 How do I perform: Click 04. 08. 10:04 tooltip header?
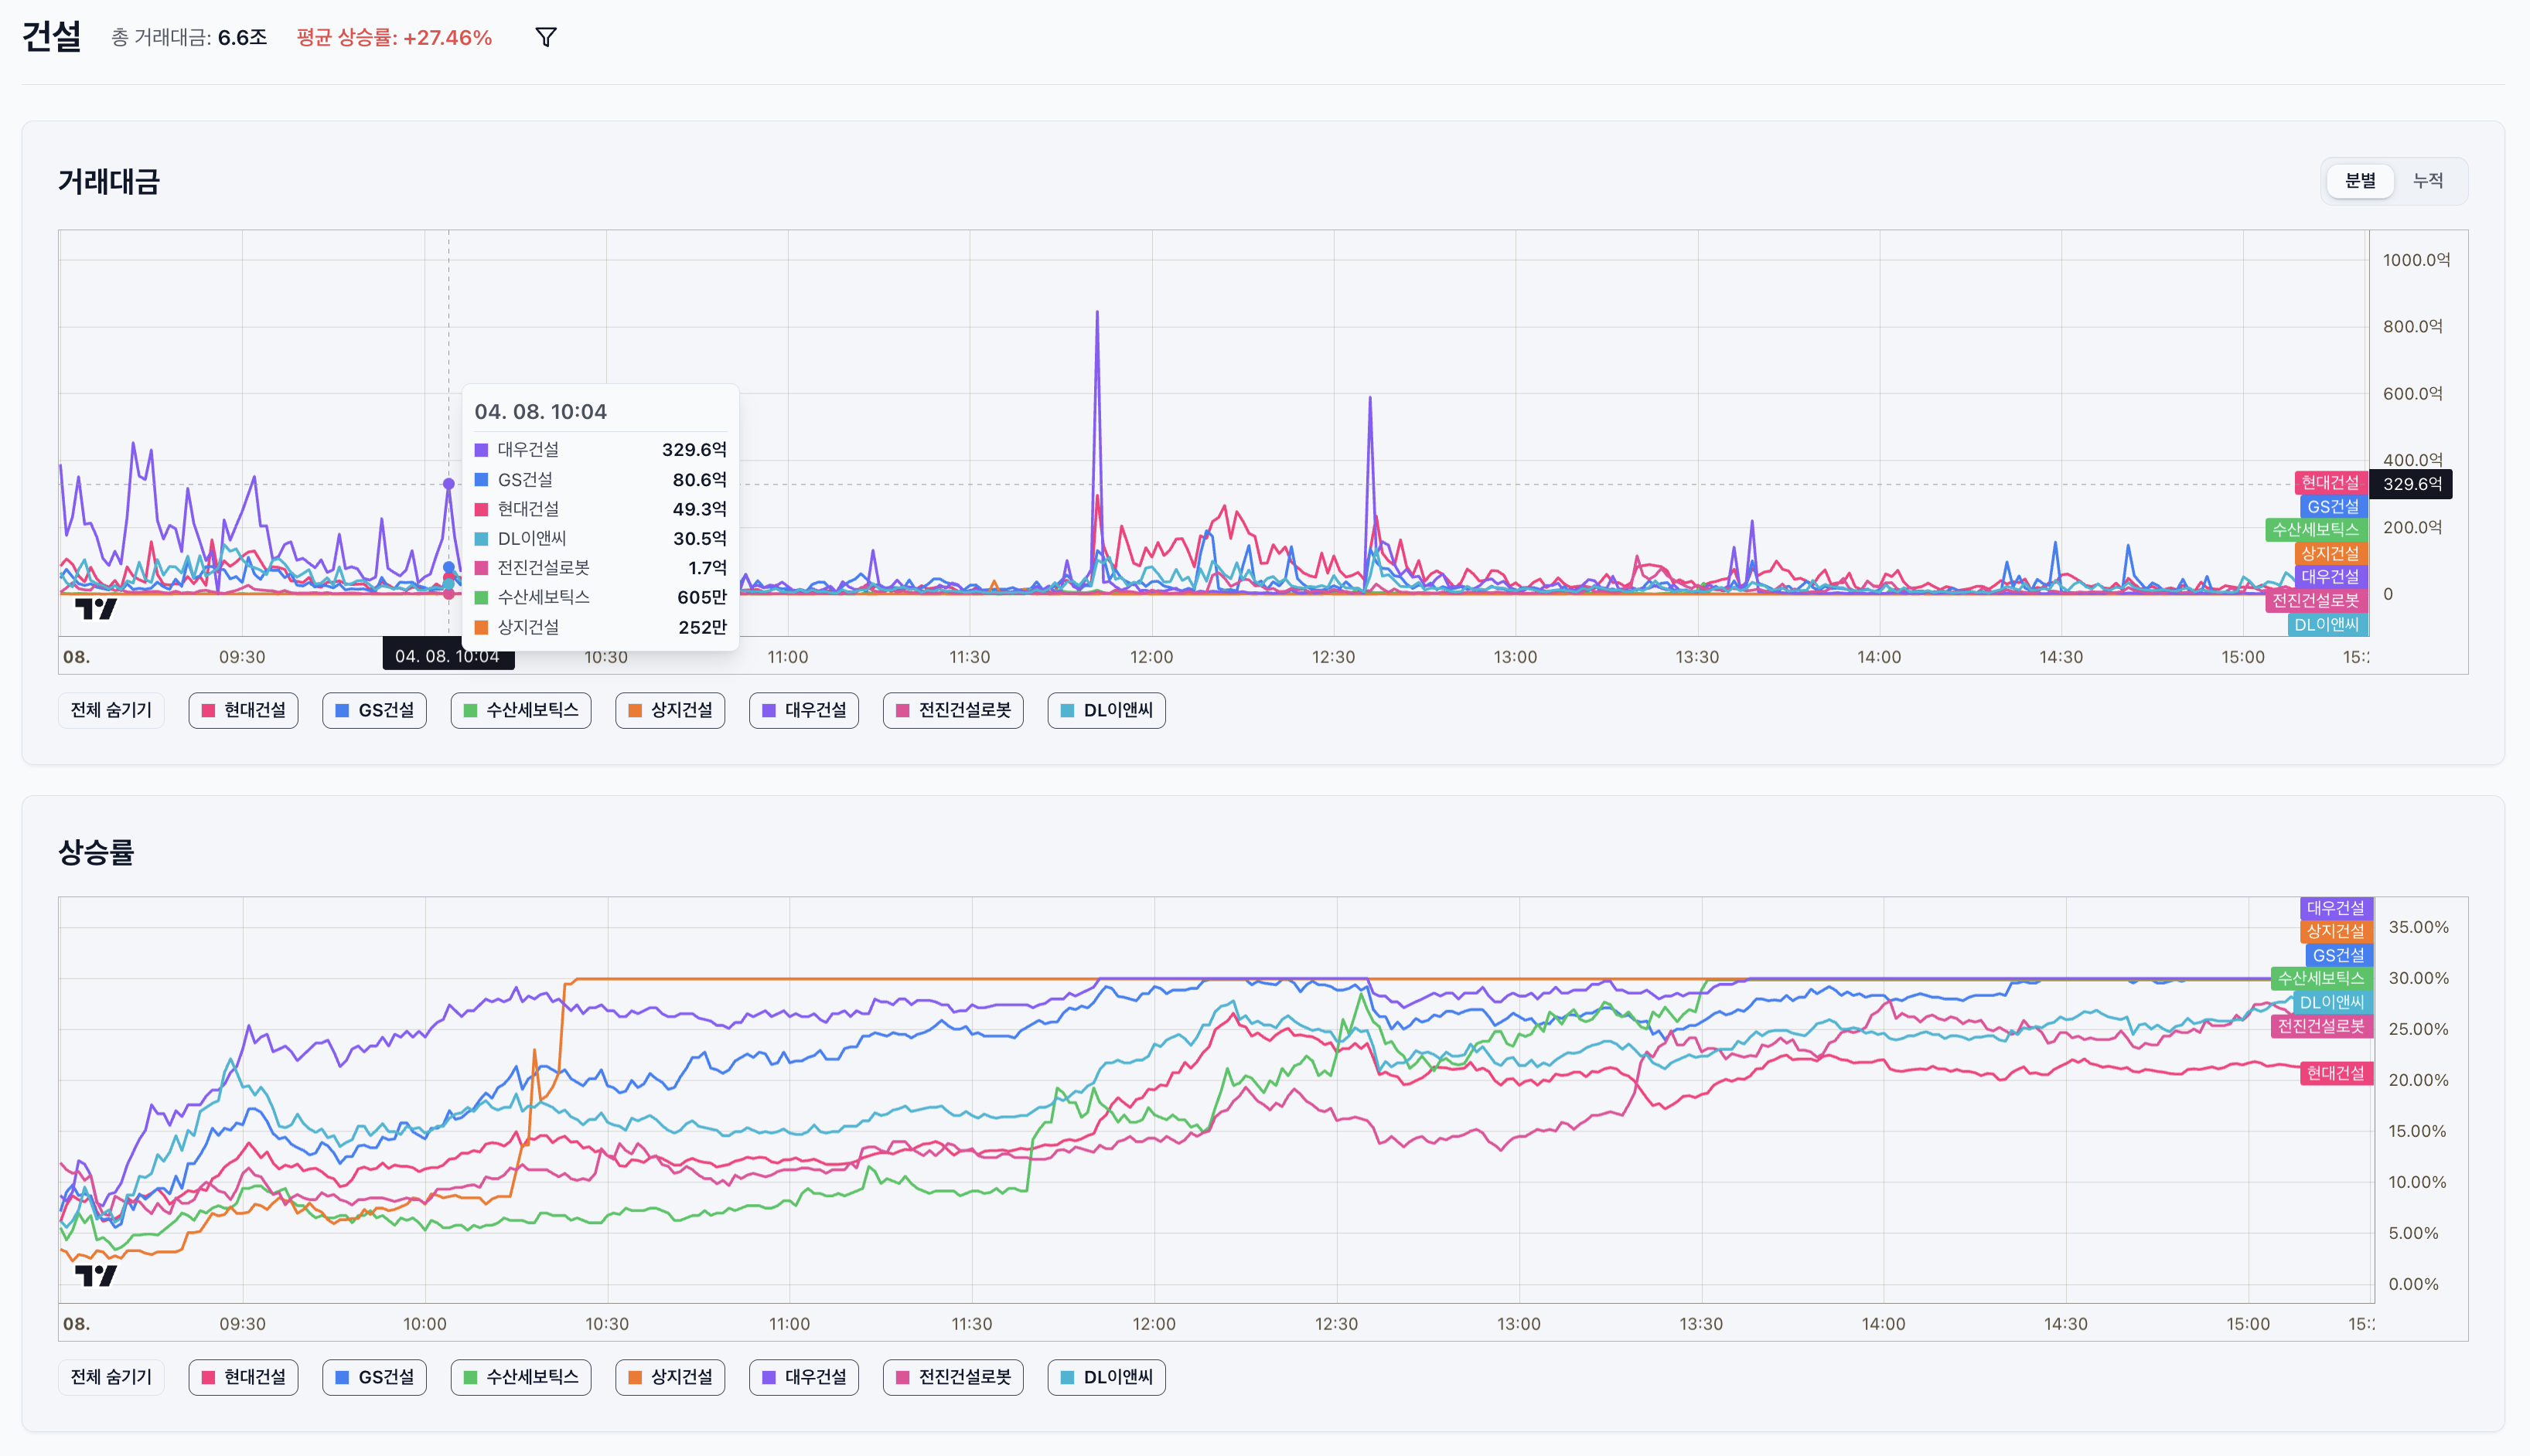coord(540,412)
